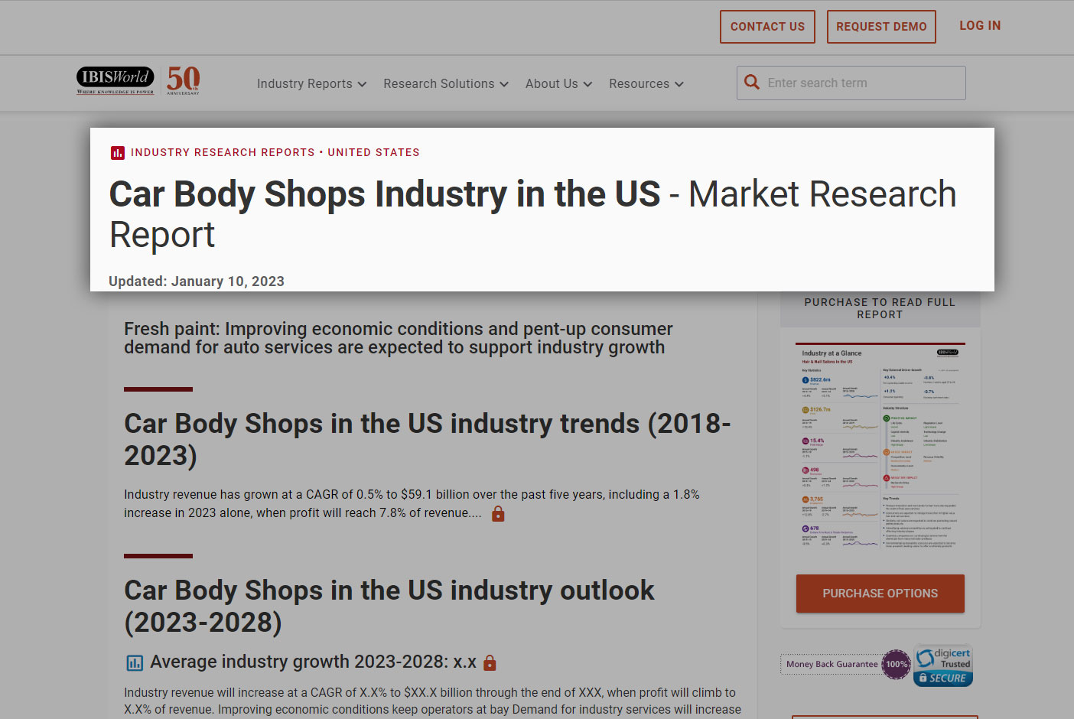Click the lock icon next to average industry growth
Screen dimensions: 1074x719
tap(488, 662)
